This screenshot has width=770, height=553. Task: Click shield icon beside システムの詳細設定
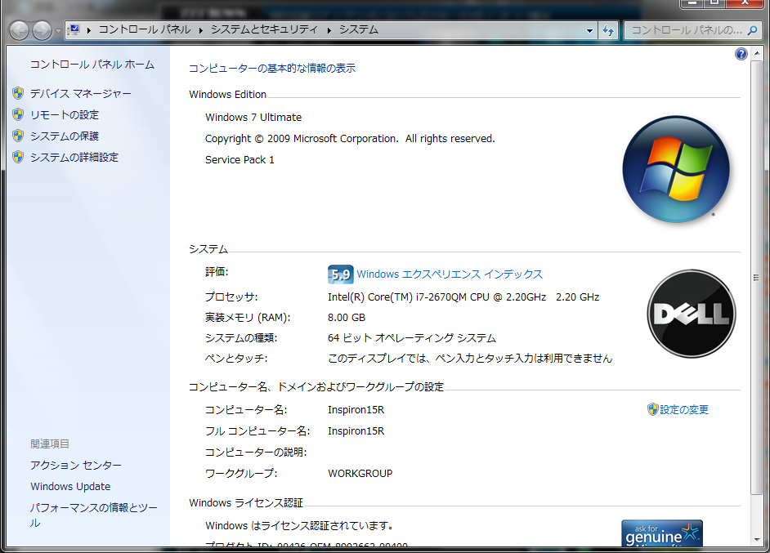tap(18, 157)
